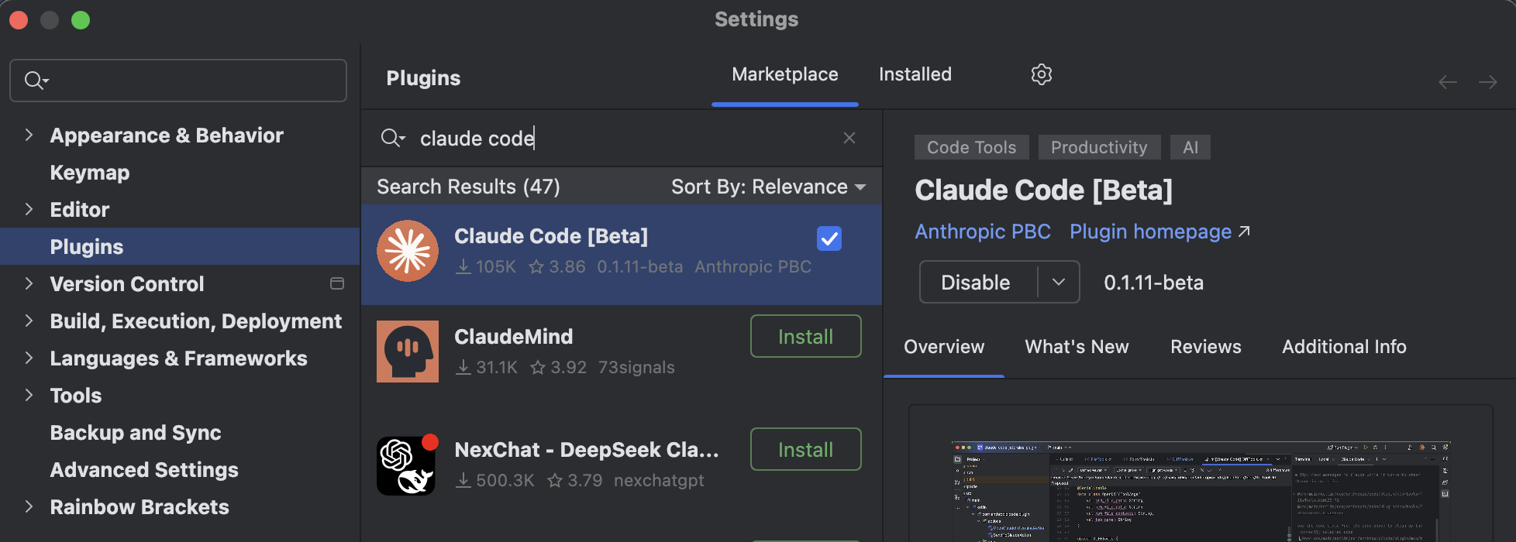Click the plugin search magnifier icon

[x=393, y=138]
